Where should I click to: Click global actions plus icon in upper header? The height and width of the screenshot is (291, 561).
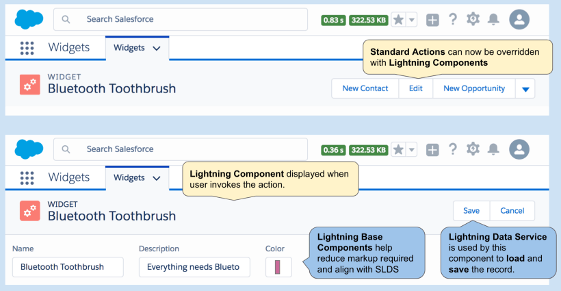(x=432, y=20)
